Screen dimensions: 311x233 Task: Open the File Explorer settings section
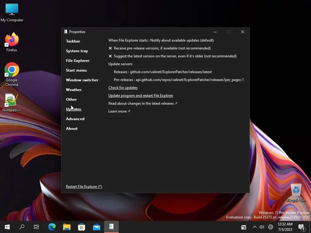tap(77, 61)
